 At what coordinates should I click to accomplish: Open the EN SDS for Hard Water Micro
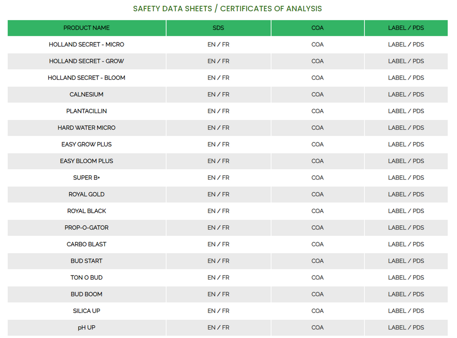pos(211,128)
